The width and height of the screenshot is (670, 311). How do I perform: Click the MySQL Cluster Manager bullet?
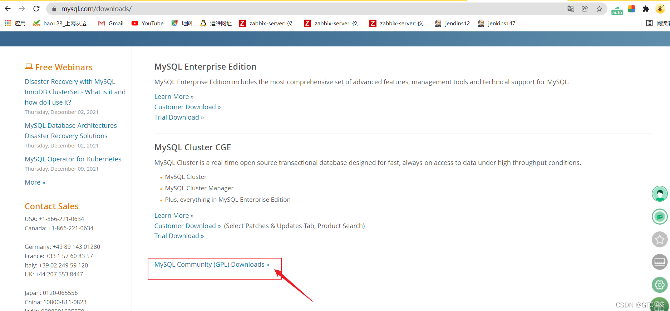point(199,188)
